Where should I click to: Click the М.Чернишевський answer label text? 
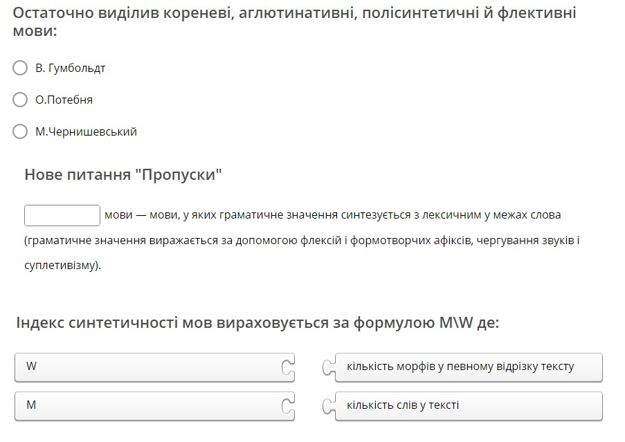tap(86, 132)
